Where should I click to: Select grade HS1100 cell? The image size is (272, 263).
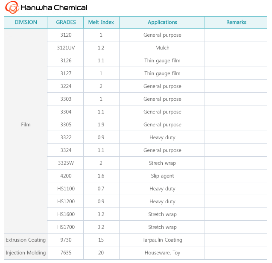click(66, 189)
